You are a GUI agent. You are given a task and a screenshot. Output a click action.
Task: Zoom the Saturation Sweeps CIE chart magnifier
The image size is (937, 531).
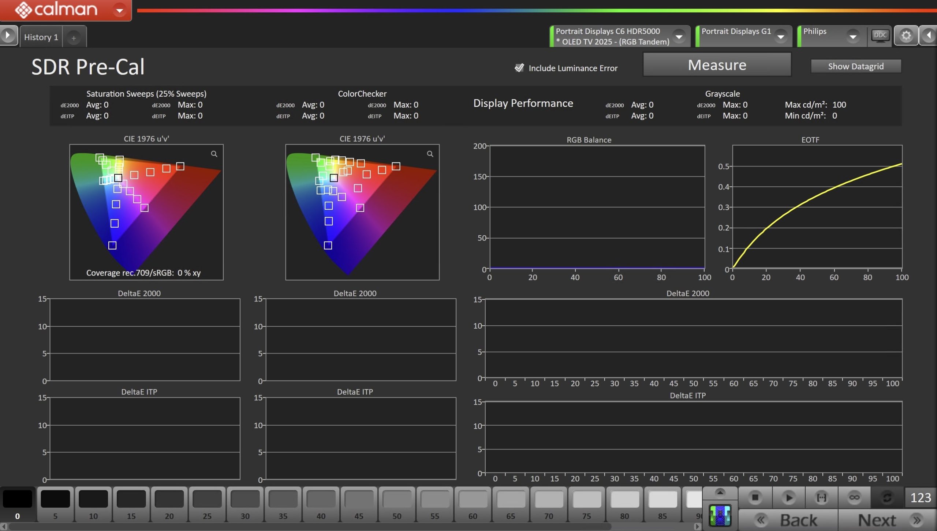coord(214,154)
